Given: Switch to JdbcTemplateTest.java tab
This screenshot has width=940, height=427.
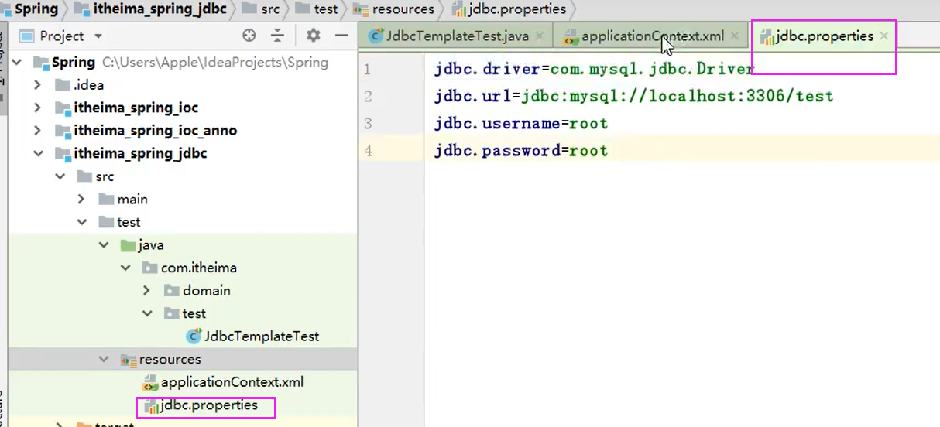Looking at the screenshot, I should click(x=457, y=36).
